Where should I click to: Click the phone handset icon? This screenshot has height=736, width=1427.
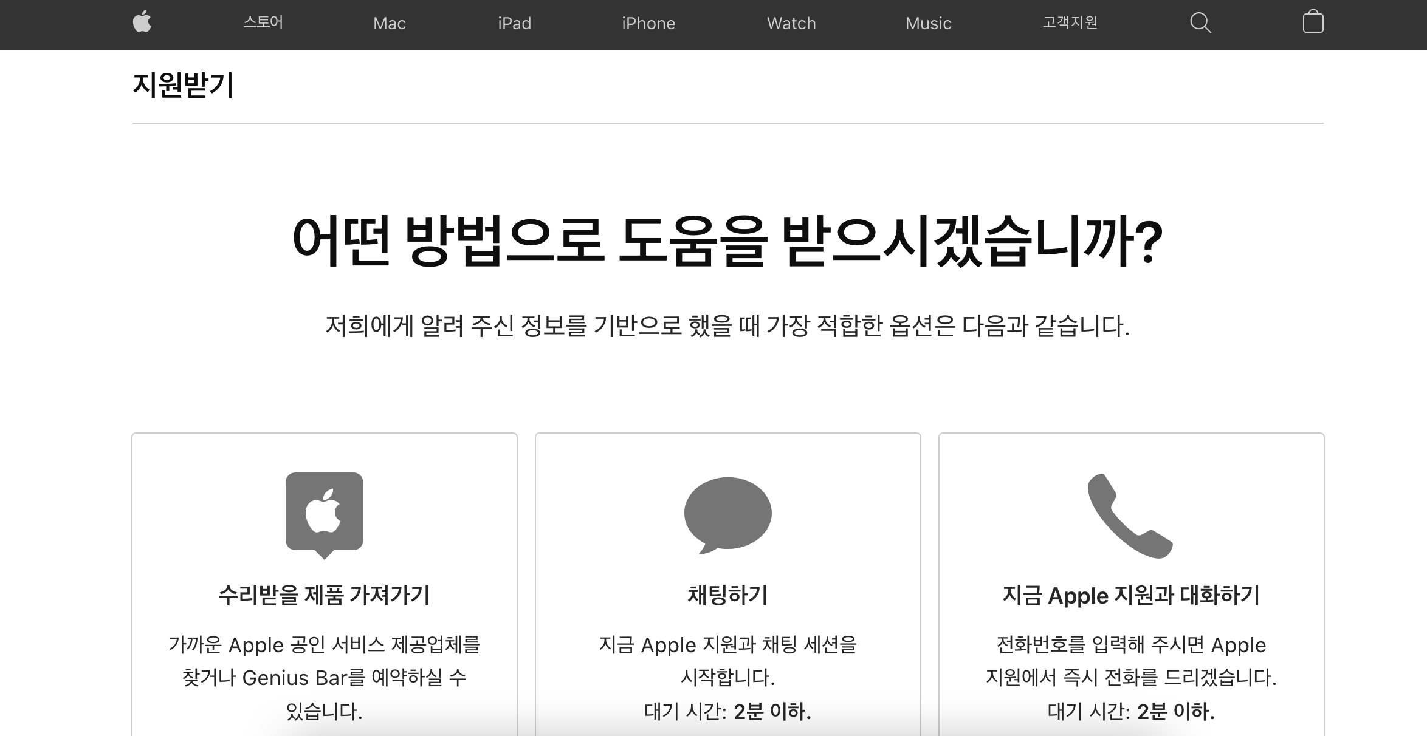pyautogui.click(x=1130, y=516)
